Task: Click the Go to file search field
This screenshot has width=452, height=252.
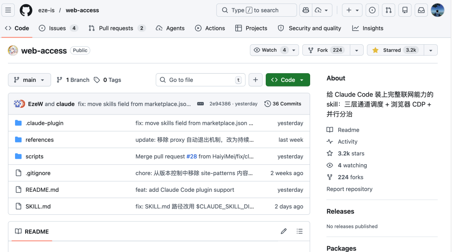Action: (x=200, y=80)
